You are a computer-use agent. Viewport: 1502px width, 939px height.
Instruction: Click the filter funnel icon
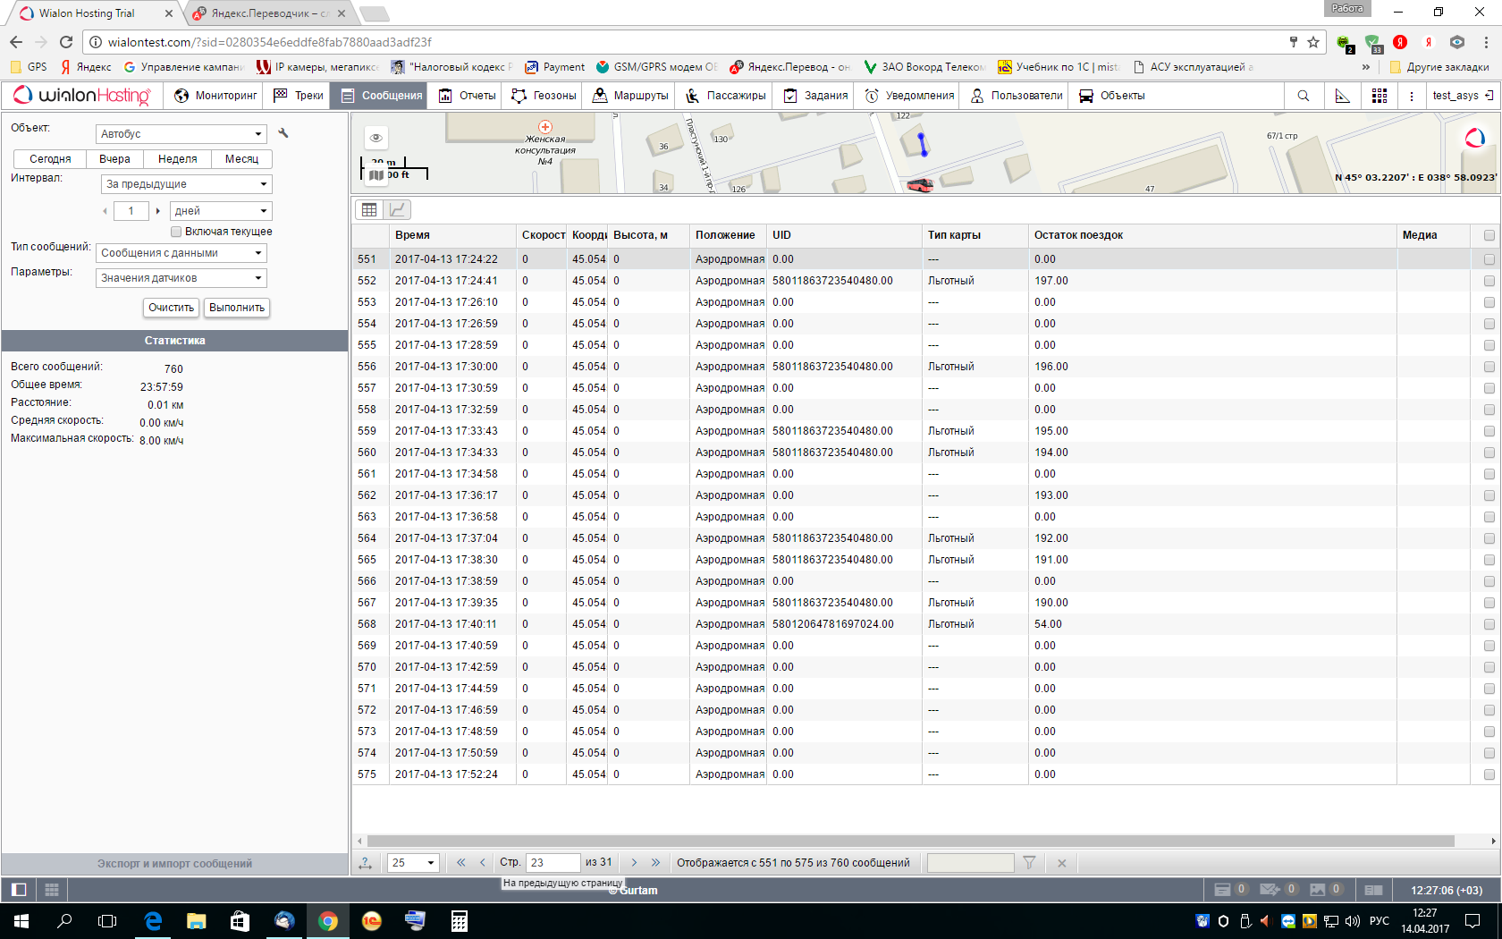coord(1029,863)
